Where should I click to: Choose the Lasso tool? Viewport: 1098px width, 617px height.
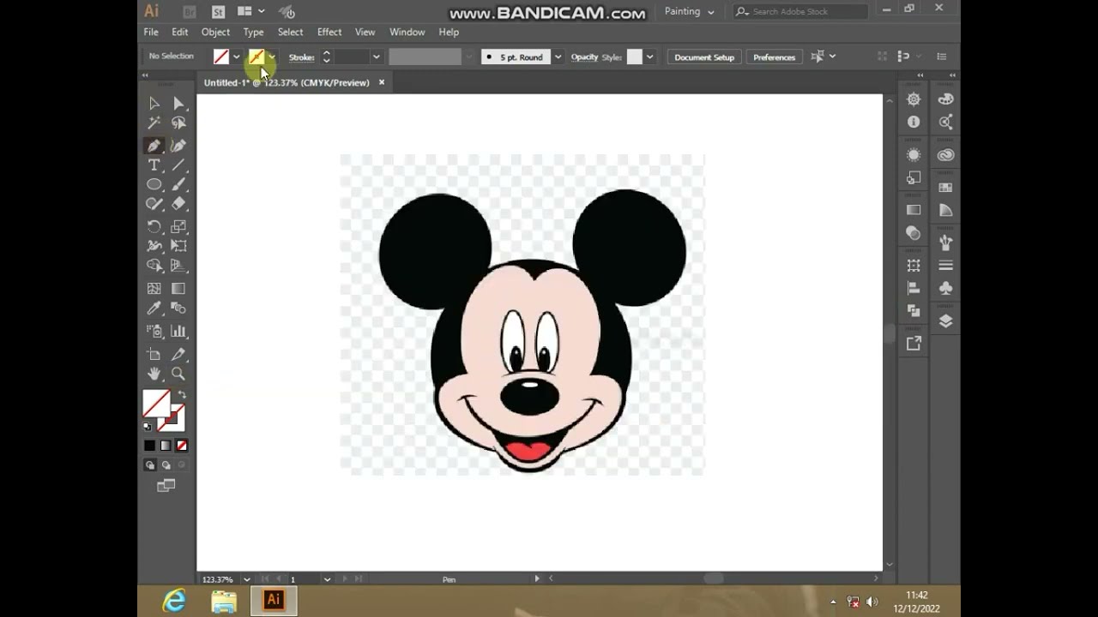click(x=178, y=123)
